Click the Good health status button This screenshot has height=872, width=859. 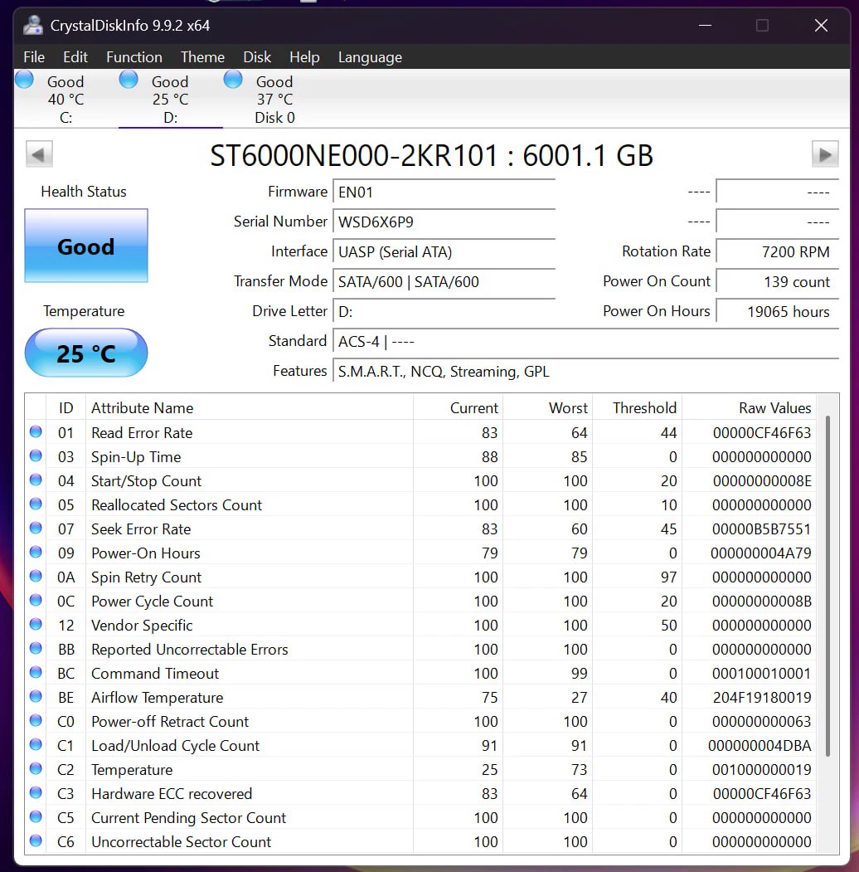[x=86, y=246]
